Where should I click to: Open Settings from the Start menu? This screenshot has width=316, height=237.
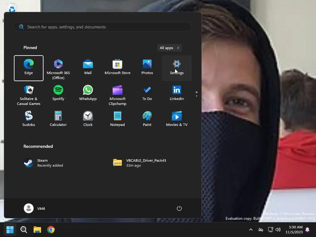tap(177, 68)
